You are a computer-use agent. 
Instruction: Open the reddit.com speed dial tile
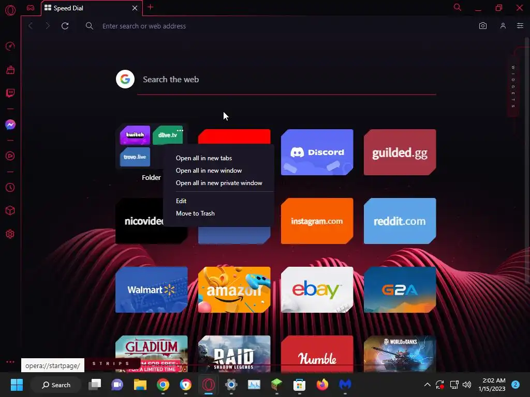[x=400, y=221]
